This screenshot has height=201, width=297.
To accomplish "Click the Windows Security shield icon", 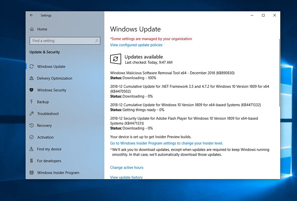I will coord(32,90).
